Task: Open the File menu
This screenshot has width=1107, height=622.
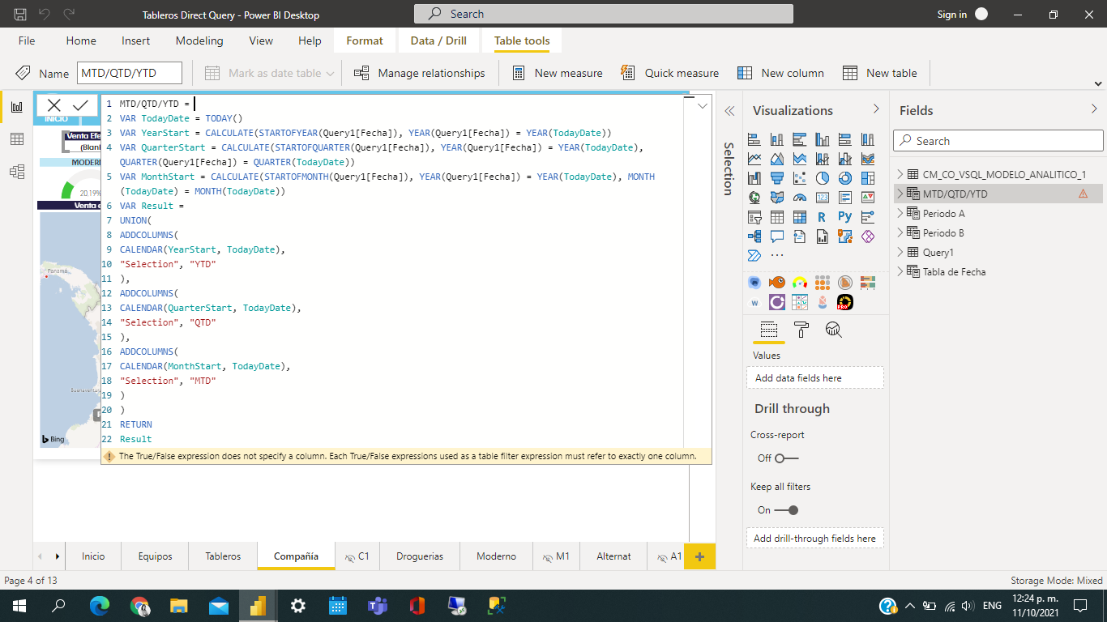Action: tap(27, 40)
